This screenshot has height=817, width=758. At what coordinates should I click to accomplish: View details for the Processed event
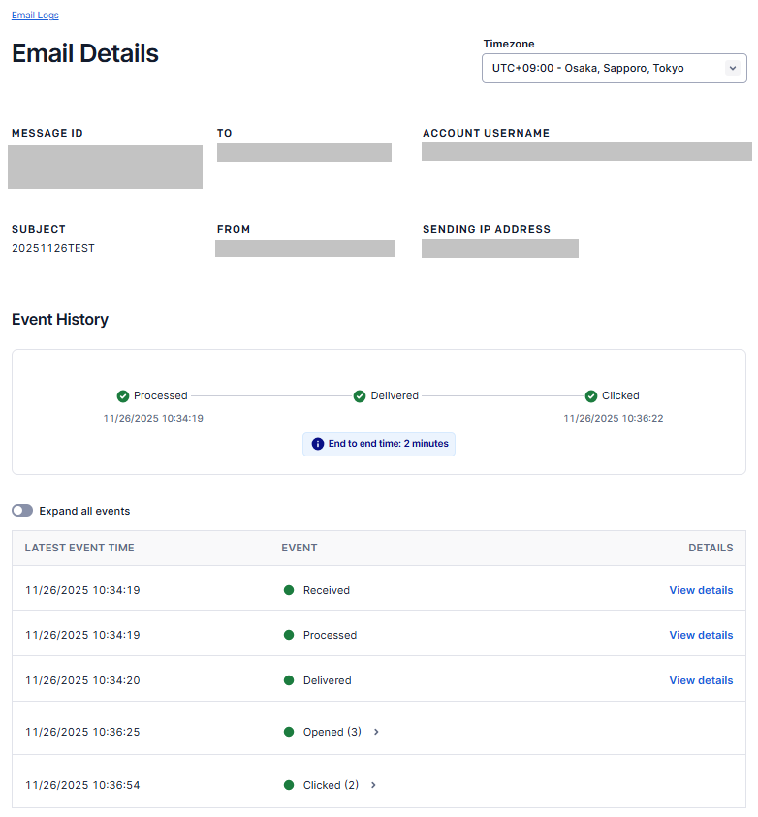pos(700,635)
